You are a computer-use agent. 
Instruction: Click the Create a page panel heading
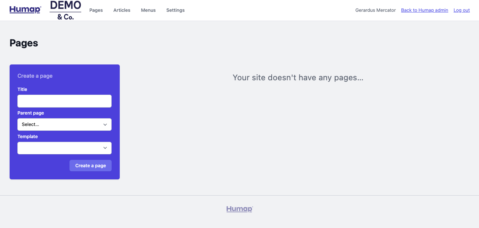[x=35, y=76]
